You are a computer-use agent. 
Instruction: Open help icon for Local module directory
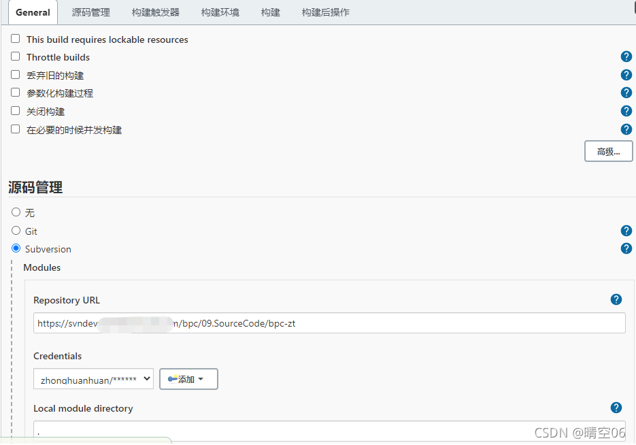[x=616, y=408]
